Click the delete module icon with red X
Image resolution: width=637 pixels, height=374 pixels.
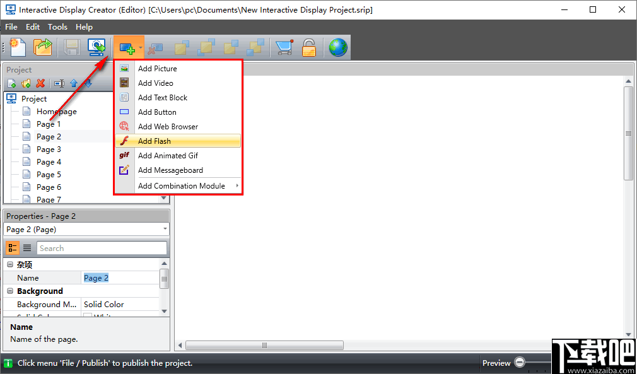tap(155, 48)
